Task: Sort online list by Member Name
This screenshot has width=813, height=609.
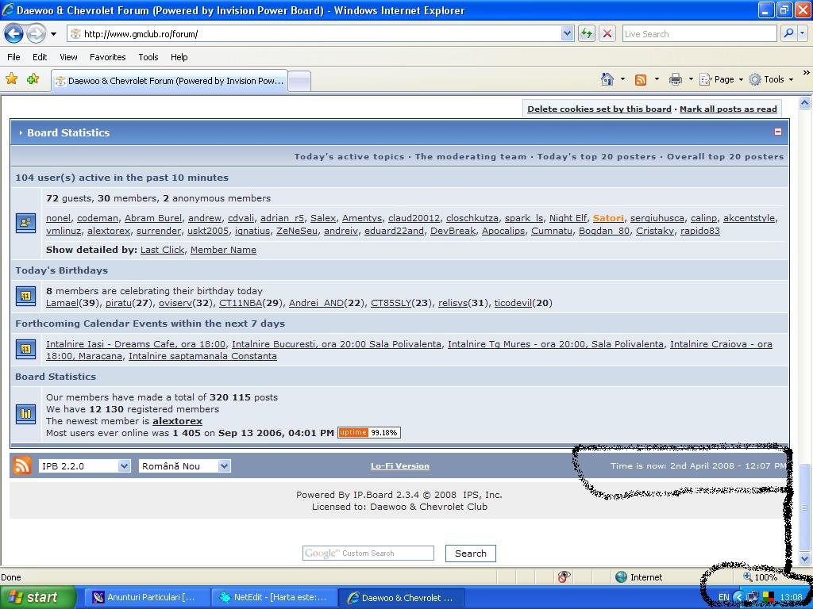Action: 223,250
